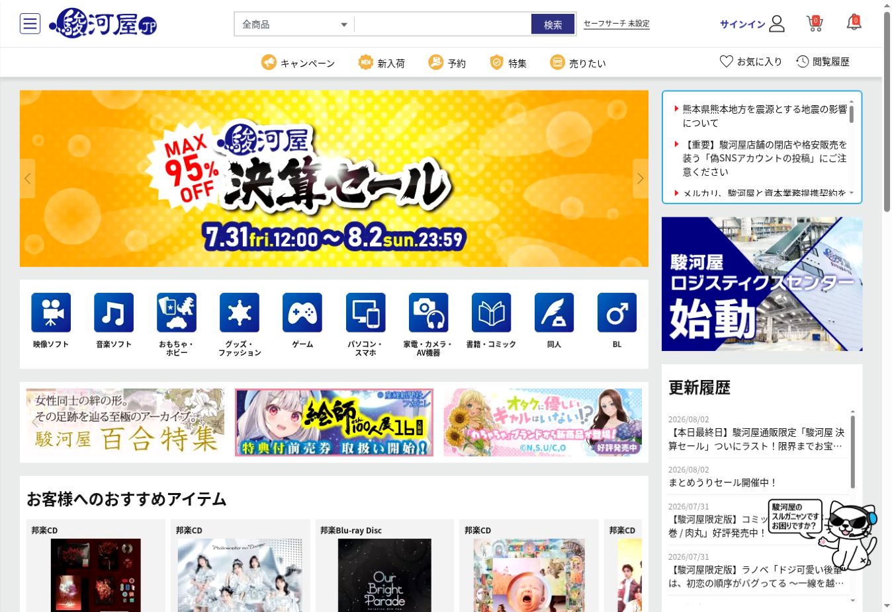Screen dimensions: 892x612
Task: Open the パソコン・スマホ category icon
Action: (x=365, y=313)
